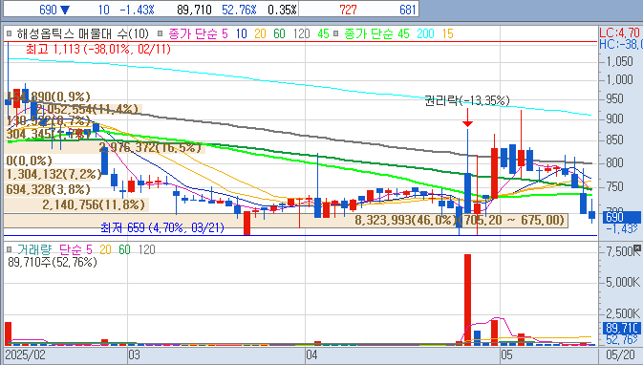This screenshot has width=643, height=365.
Task: Click the 2025/02 date axis label
Action: pyautogui.click(x=26, y=354)
